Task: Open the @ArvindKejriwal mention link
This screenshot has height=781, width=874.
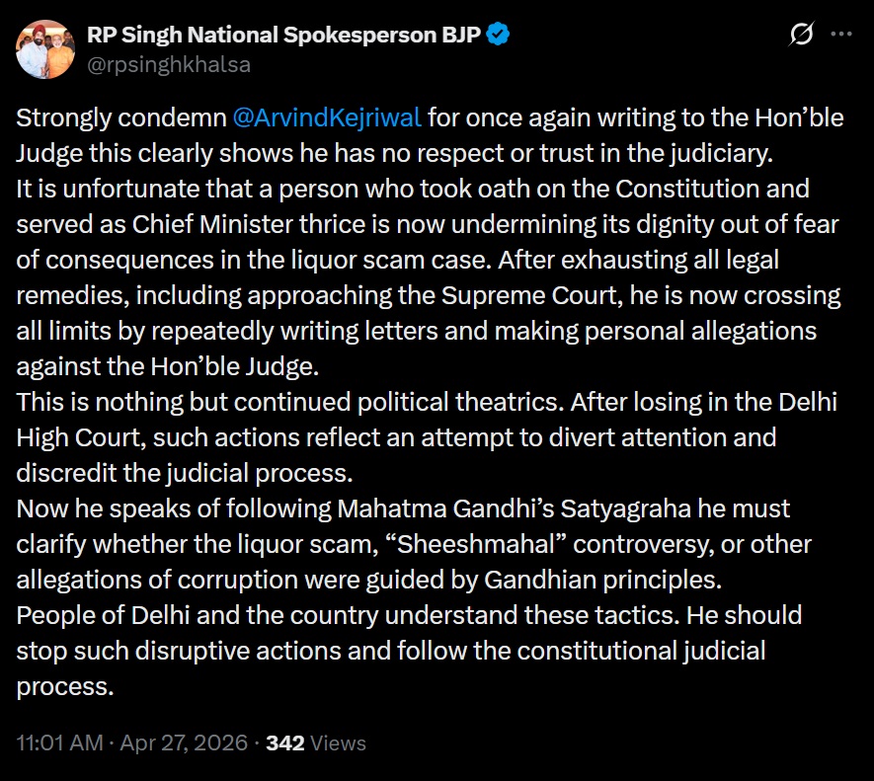Action: click(327, 117)
